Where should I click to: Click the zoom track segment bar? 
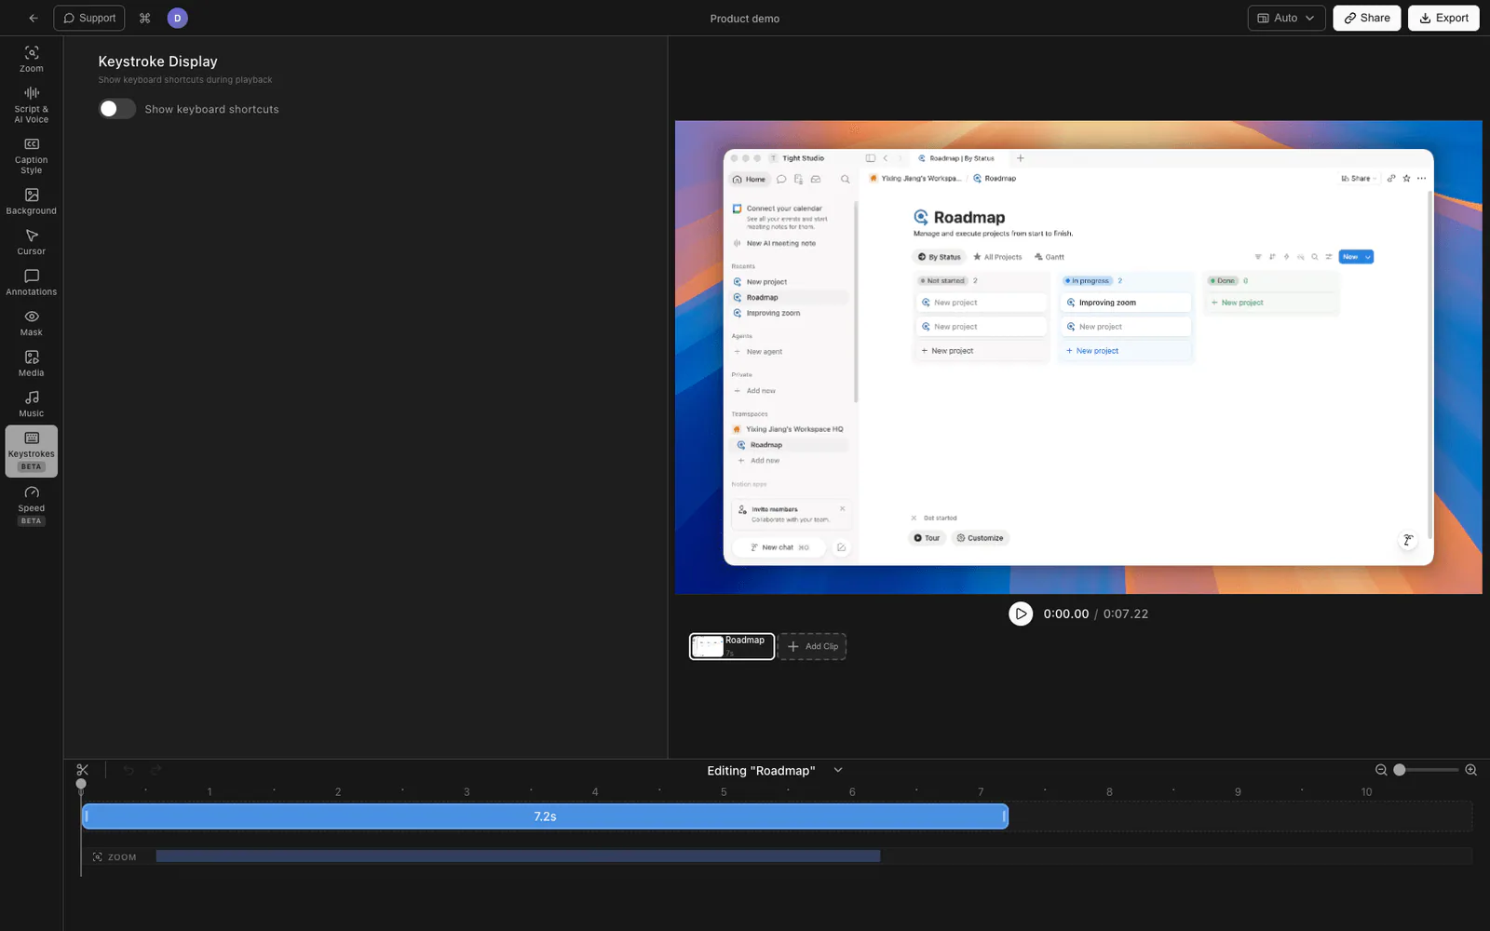518,856
